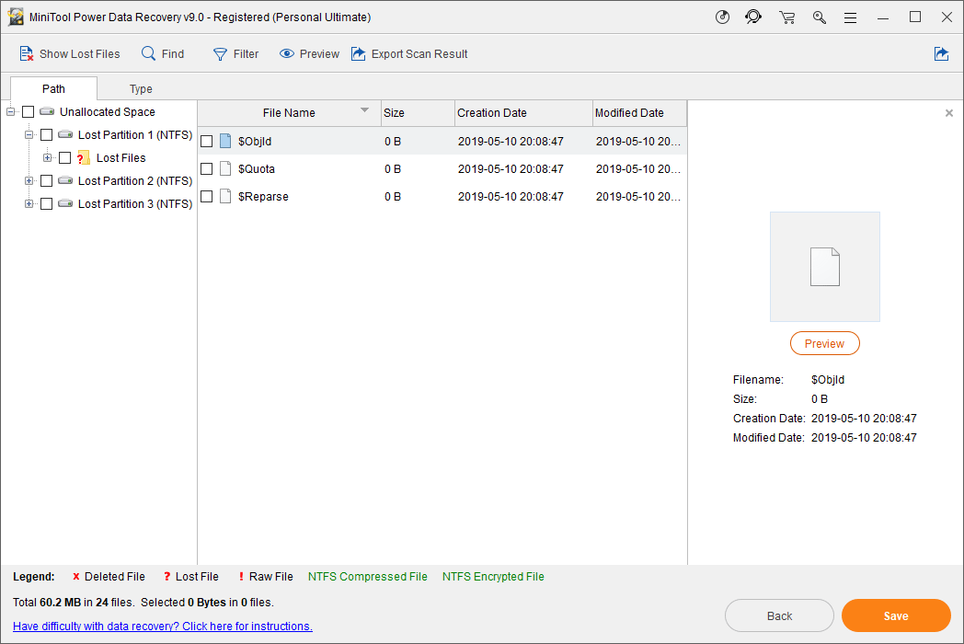This screenshot has width=964, height=644.
Task: Use the Find tool to search files
Action: tap(162, 53)
